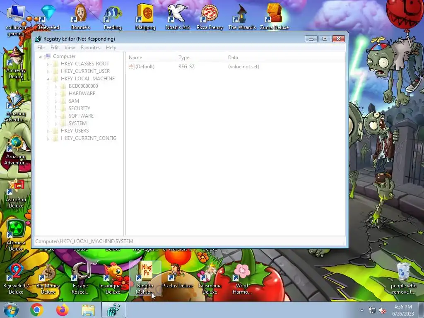Collapse the Computer root node
424x318 pixels.
click(40, 56)
